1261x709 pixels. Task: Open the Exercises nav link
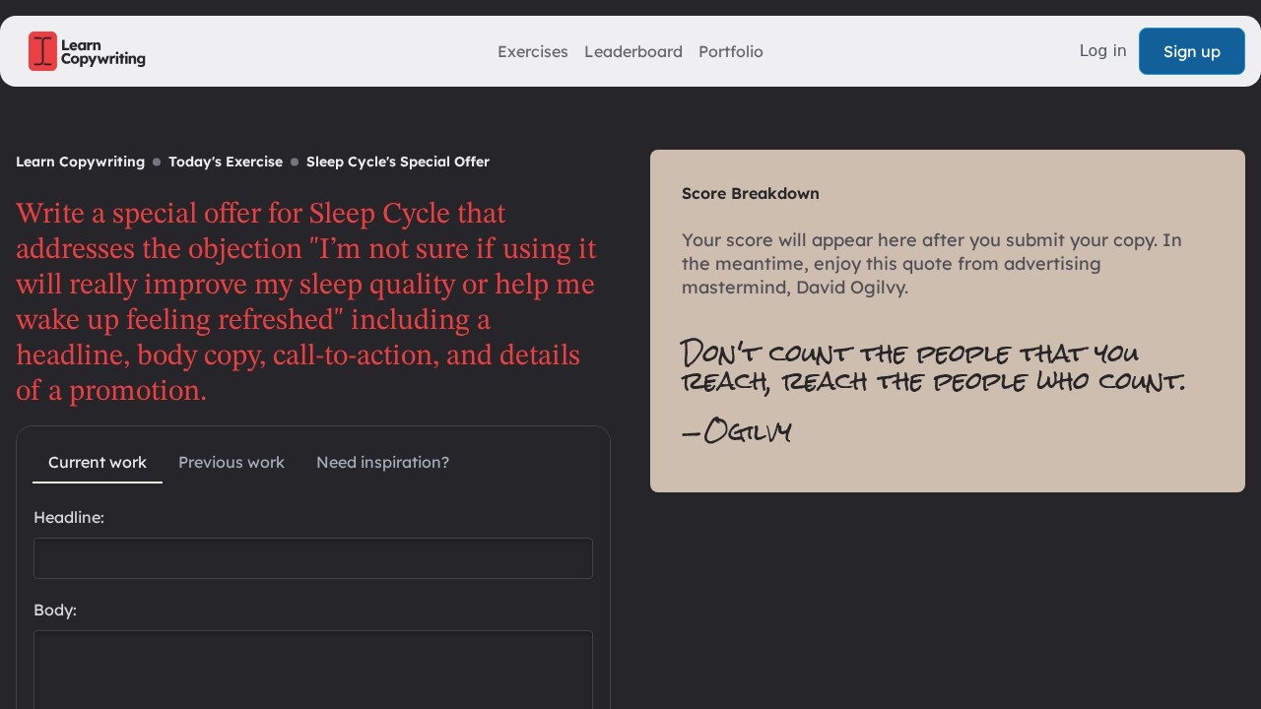click(x=533, y=51)
